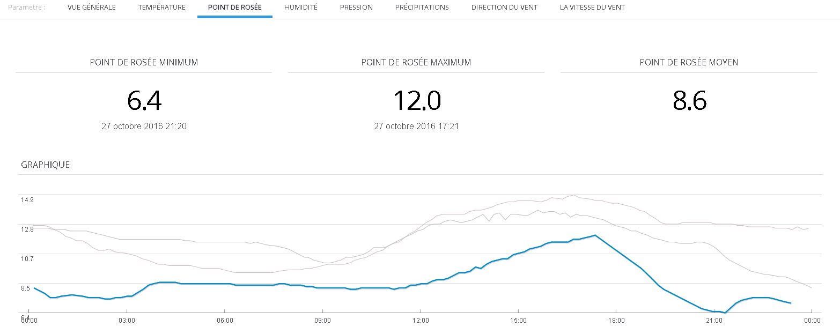Image resolution: width=840 pixels, height=334 pixels.
Task: Show the Pression parameter tab
Action: 356,8
